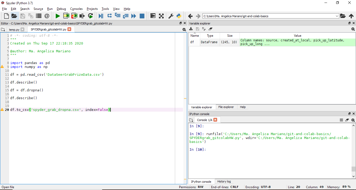The width and height of the screenshot is (356, 190).
Task: Remove all variables using the eraser icon
Action: pos(211,29)
